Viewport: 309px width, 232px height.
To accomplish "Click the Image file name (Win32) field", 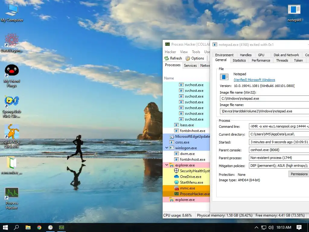I will (x=264, y=98).
